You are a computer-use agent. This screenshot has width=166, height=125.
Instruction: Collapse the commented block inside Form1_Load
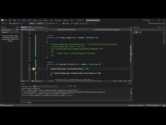[x=37, y=44]
